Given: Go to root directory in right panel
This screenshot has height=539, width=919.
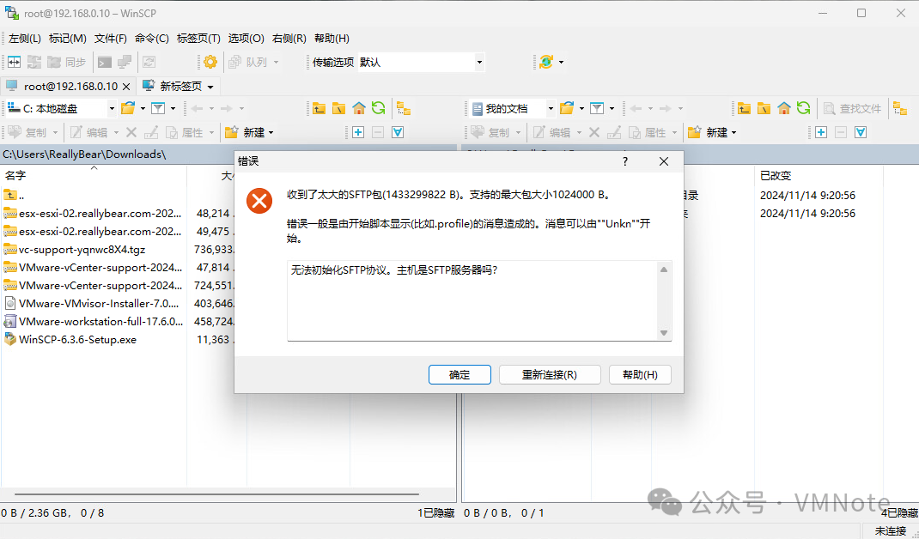Looking at the screenshot, I should click(764, 108).
